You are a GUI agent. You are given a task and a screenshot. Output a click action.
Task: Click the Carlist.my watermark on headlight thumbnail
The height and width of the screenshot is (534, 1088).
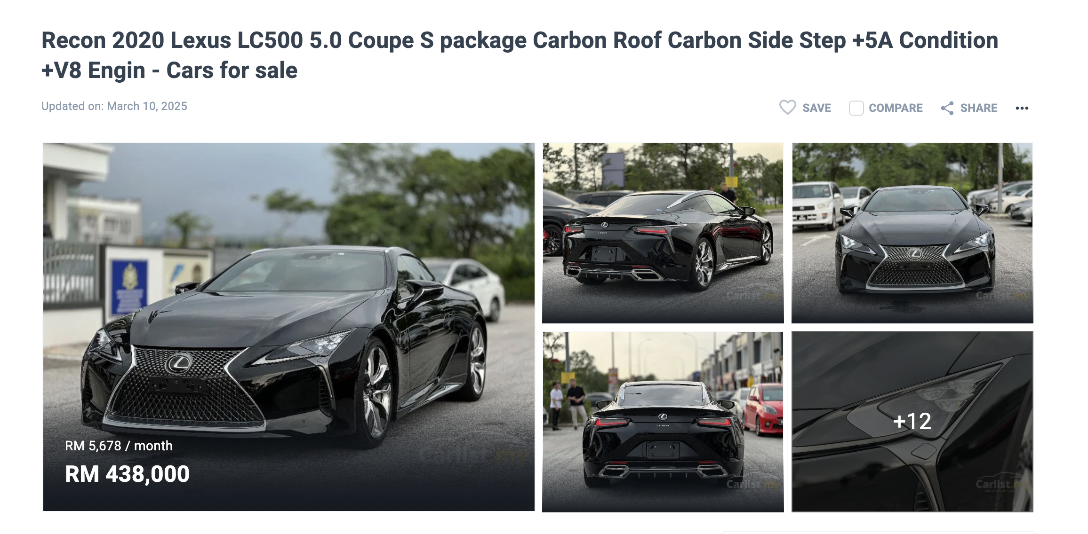coord(1002,484)
